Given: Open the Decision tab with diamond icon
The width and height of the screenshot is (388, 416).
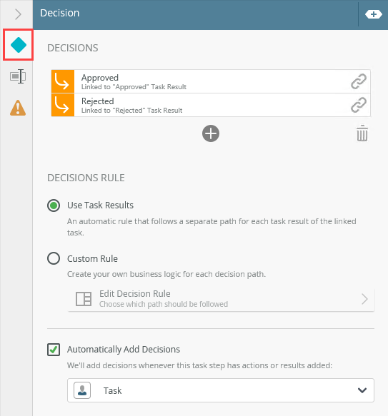Looking at the screenshot, I should coord(18,45).
